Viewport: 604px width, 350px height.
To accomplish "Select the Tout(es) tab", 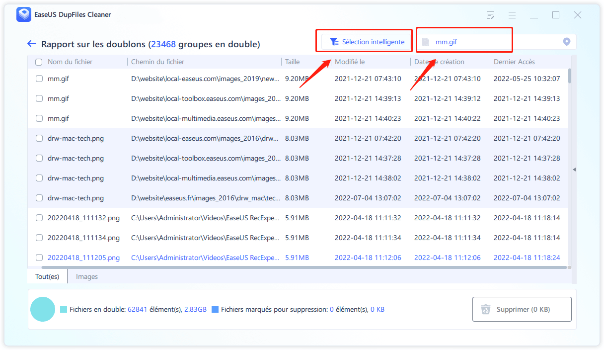I will click(x=47, y=276).
